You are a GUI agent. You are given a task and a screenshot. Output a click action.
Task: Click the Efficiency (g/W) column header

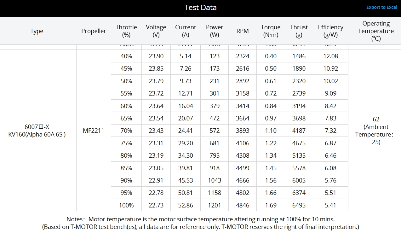click(330, 31)
